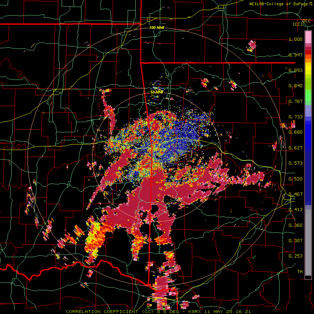This screenshot has width=314, height=314.
Task: Click the 50 NMI range ring label
Action: 157,92
